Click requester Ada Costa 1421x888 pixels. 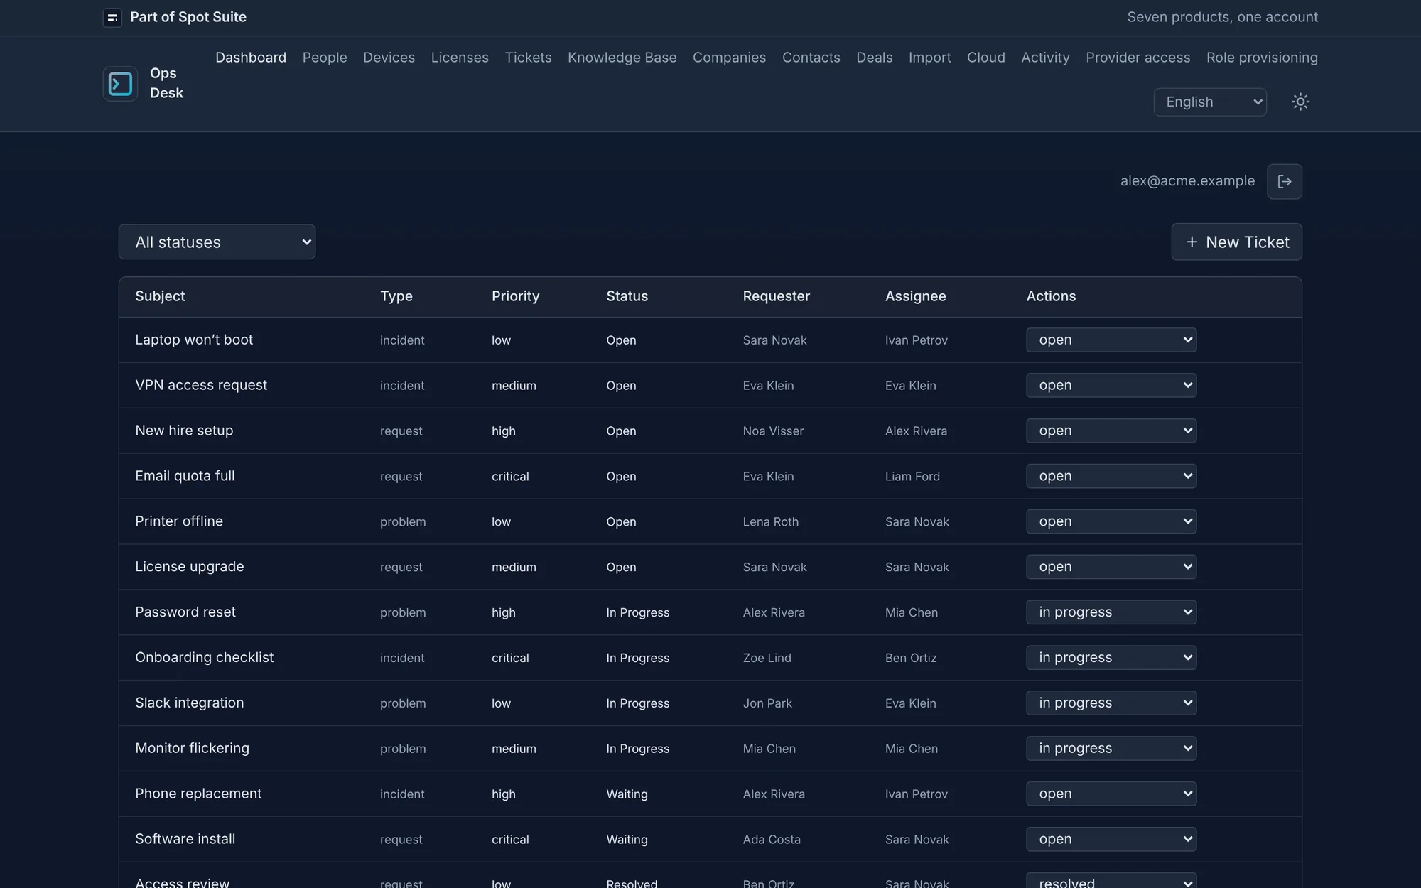click(x=772, y=840)
